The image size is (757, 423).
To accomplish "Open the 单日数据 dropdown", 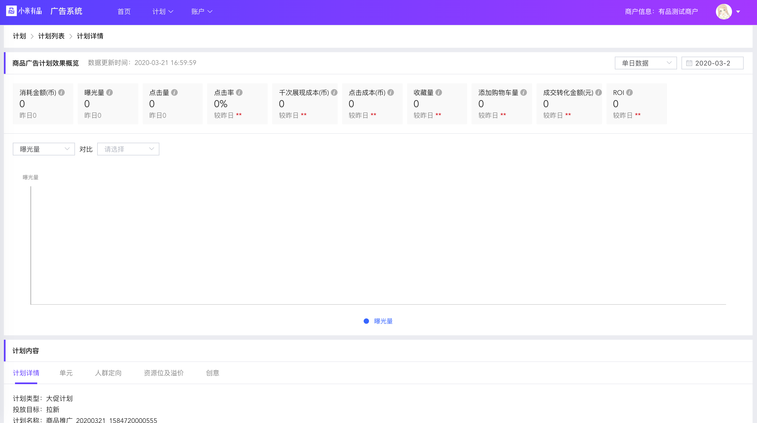I will point(646,63).
